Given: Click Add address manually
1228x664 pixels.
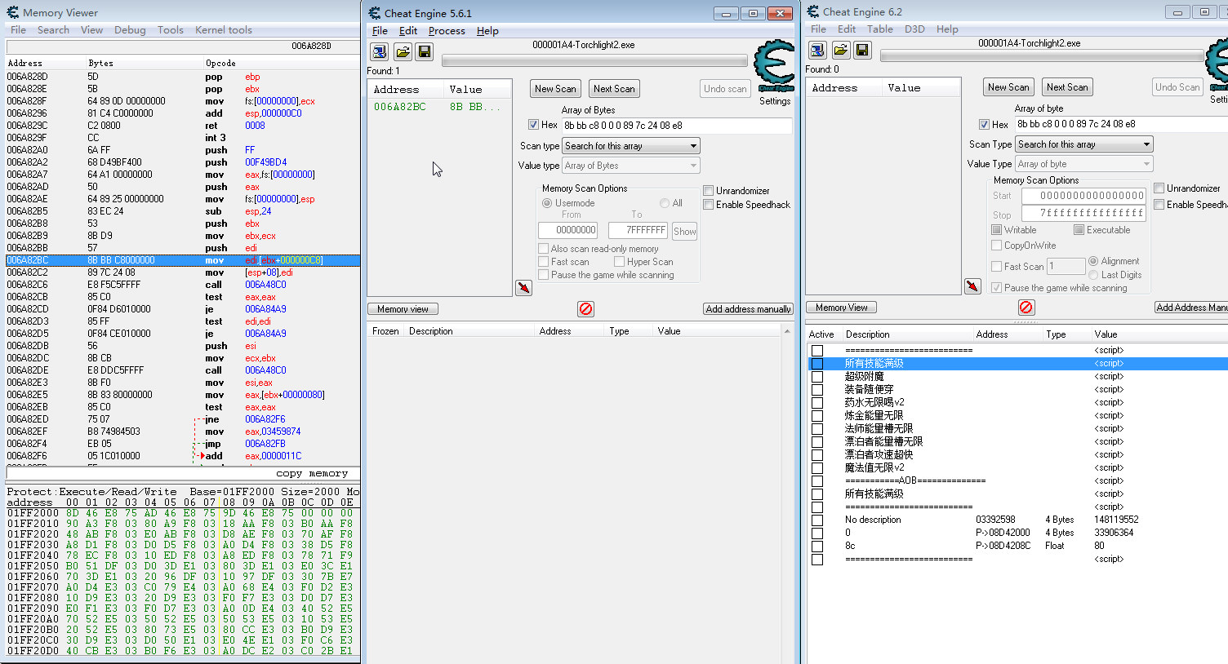Looking at the screenshot, I should pyautogui.click(x=747, y=308).
